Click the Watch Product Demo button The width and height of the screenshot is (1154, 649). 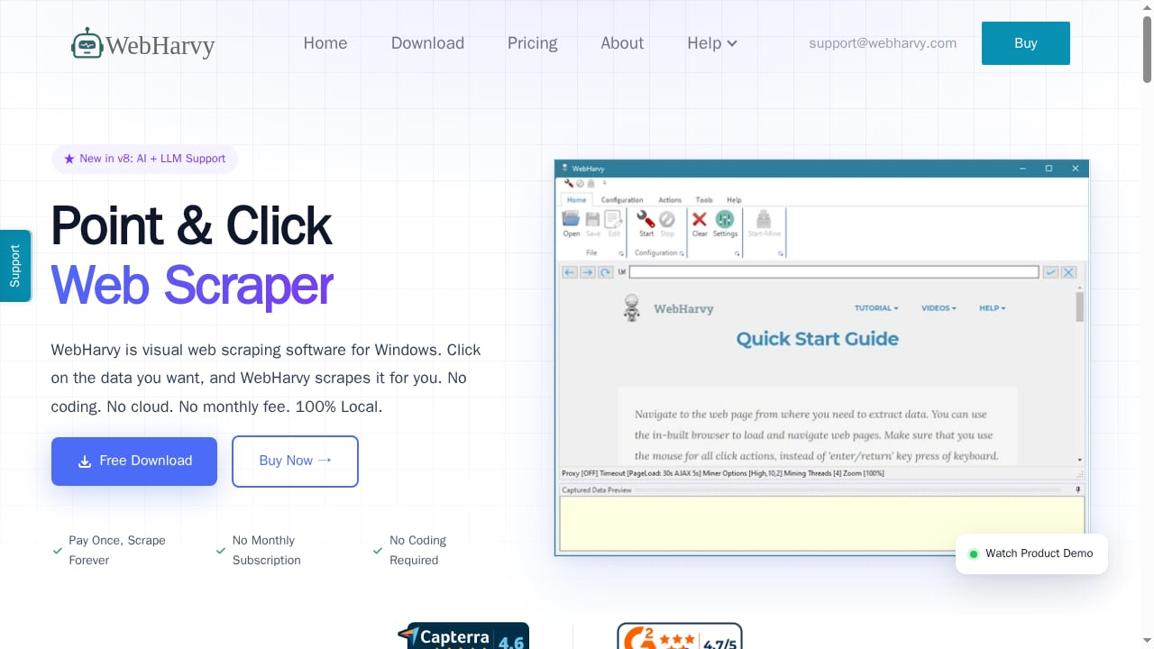pyautogui.click(x=1031, y=553)
